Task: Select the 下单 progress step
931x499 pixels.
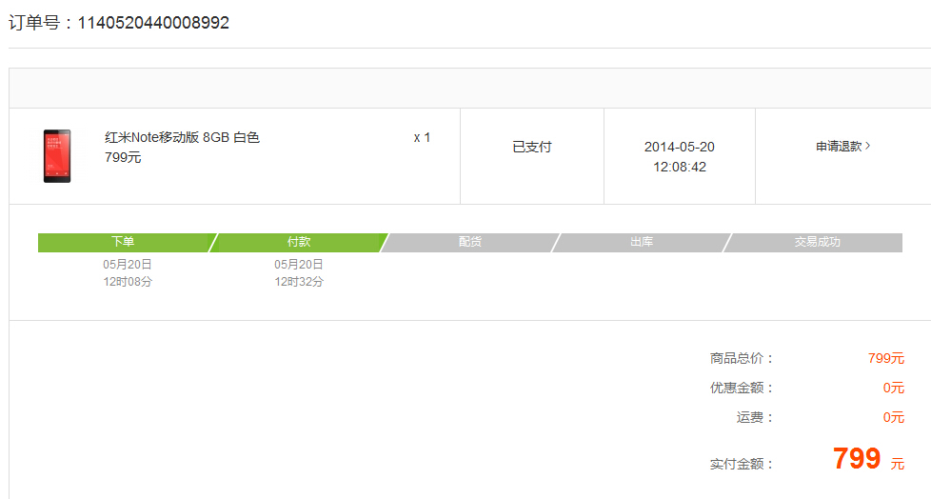Action: 123,242
